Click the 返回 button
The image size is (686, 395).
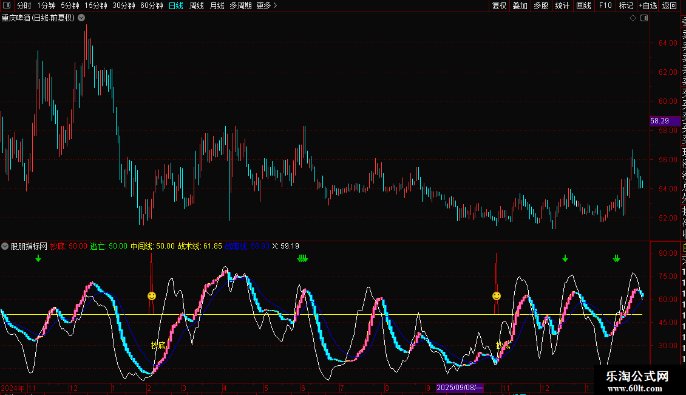[670, 5]
